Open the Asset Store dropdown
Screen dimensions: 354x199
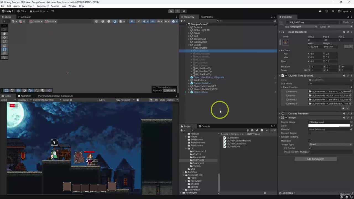pyautogui.click(x=39, y=11)
